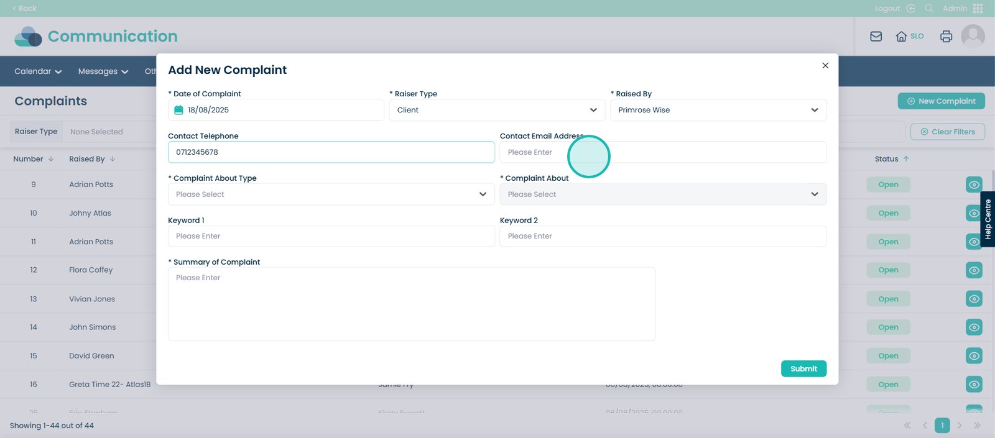Open the Raised By dropdown showing Primrose Wise
Screen dimensions: 995x438
[718, 110]
